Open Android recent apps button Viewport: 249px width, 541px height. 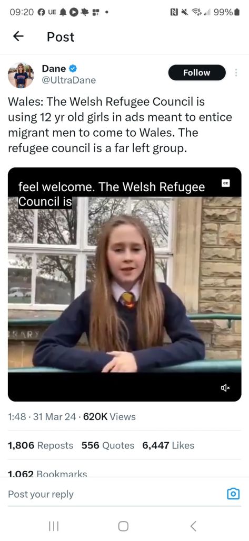pyautogui.click(x=54, y=526)
